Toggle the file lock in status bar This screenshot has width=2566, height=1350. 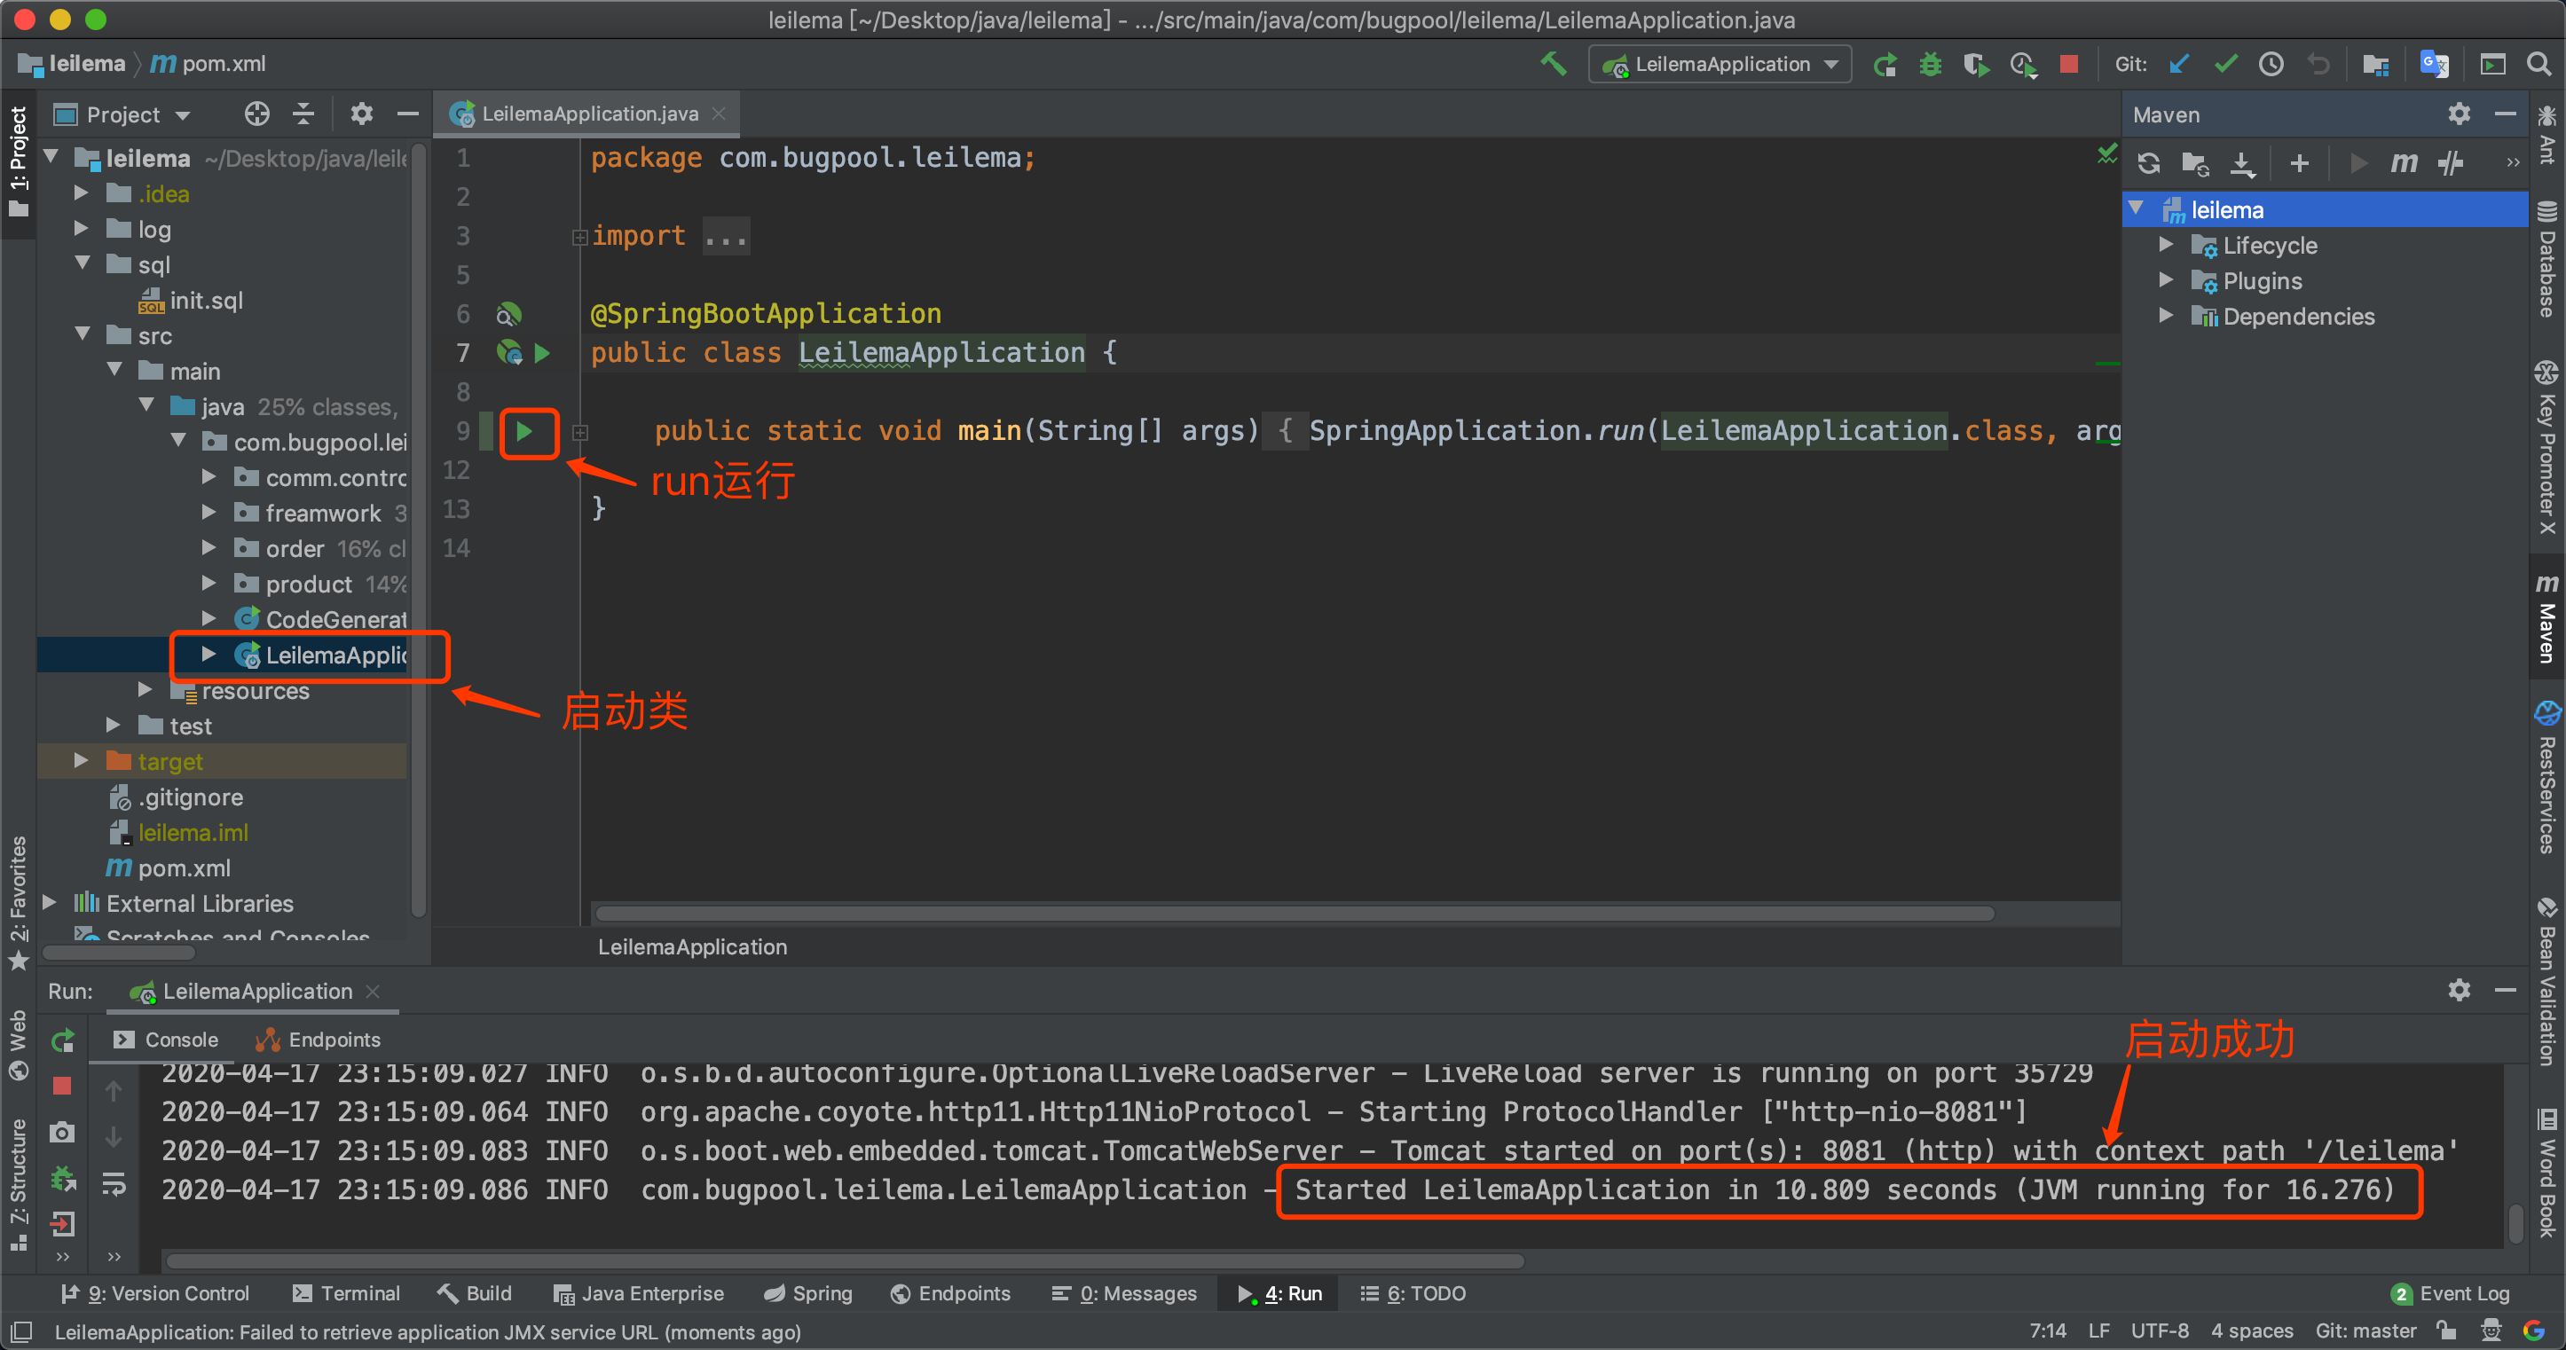[x=2447, y=1331]
